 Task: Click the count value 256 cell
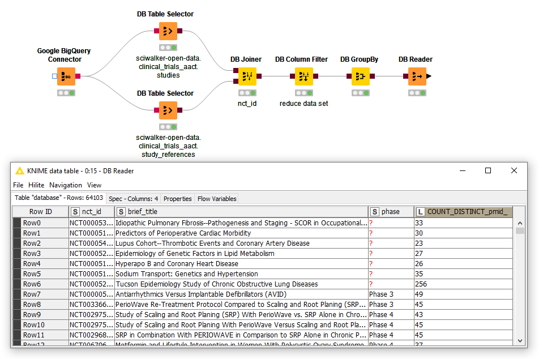pyautogui.click(x=464, y=284)
